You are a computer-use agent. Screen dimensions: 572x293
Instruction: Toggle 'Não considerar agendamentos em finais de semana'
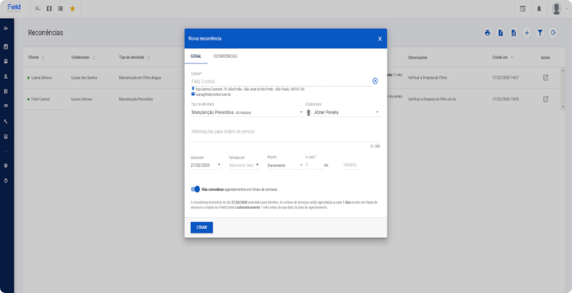[x=195, y=189]
